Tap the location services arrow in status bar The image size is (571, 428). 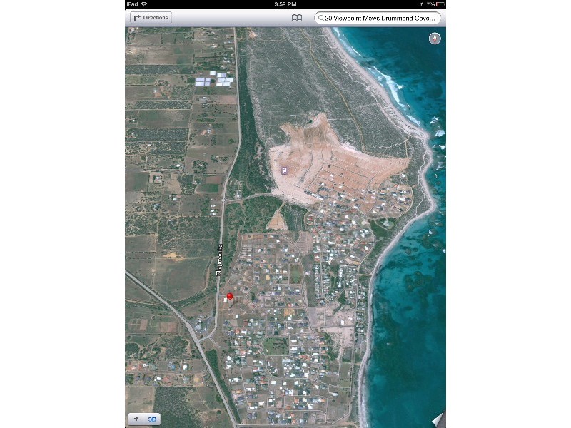point(421,4)
